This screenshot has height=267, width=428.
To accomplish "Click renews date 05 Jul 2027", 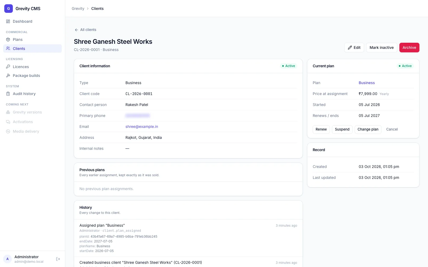I will click(x=369, y=116).
